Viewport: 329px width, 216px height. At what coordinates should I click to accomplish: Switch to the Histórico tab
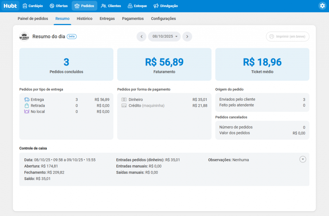point(84,19)
